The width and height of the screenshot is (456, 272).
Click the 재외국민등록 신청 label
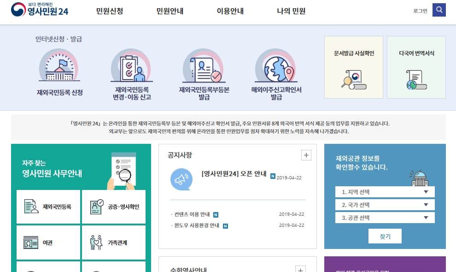tap(59, 93)
